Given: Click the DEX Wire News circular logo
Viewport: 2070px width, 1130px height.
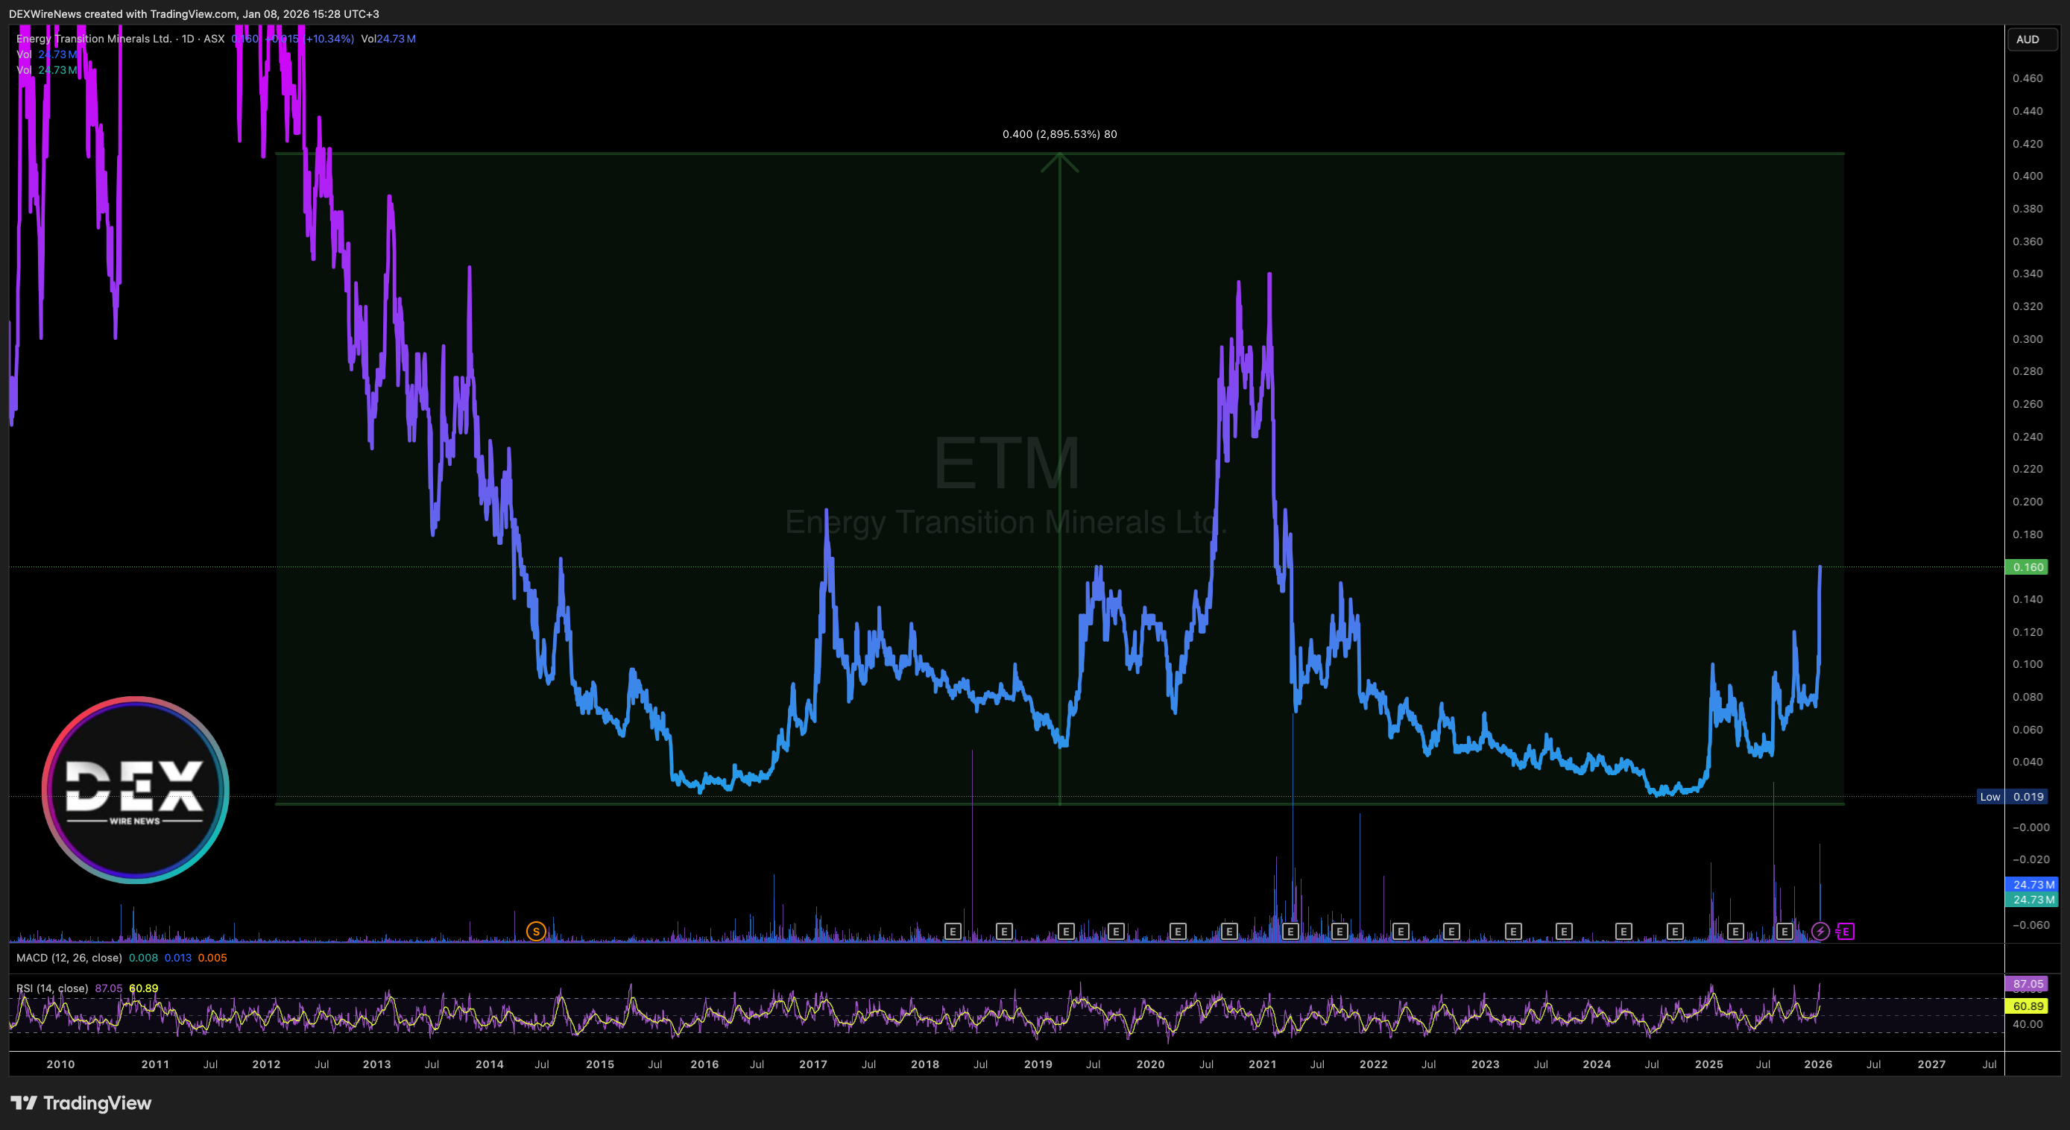Looking at the screenshot, I should coord(135,790).
